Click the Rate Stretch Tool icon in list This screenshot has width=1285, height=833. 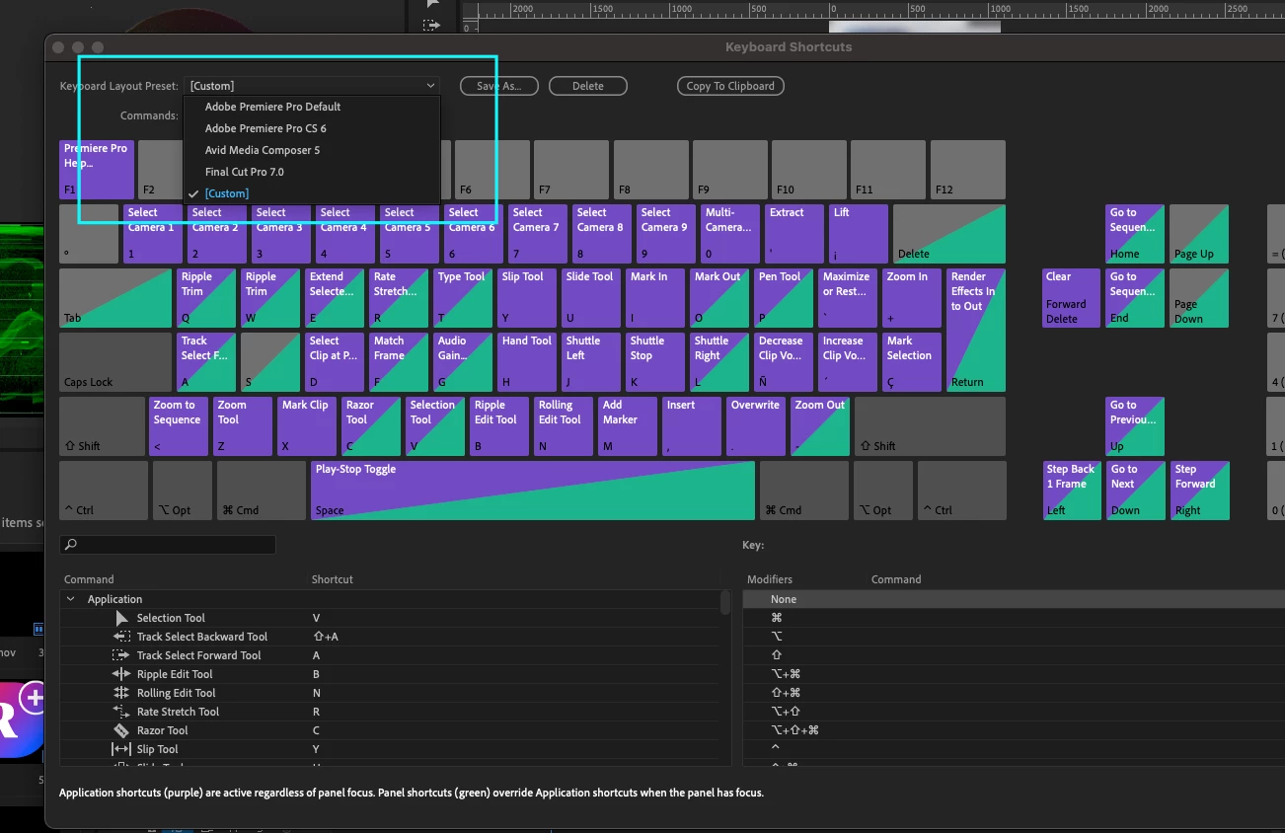(x=121, y=712)
